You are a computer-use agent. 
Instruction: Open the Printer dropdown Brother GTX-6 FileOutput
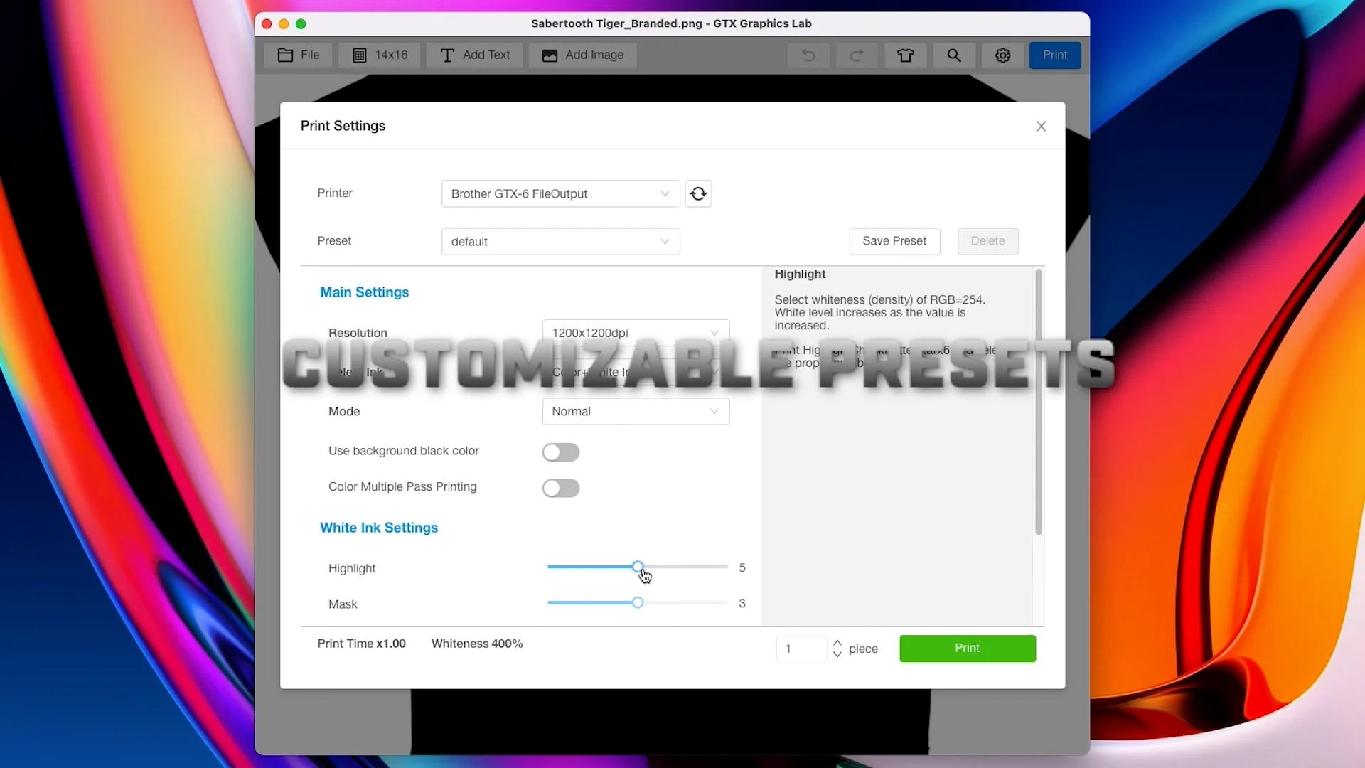(560, 193)
